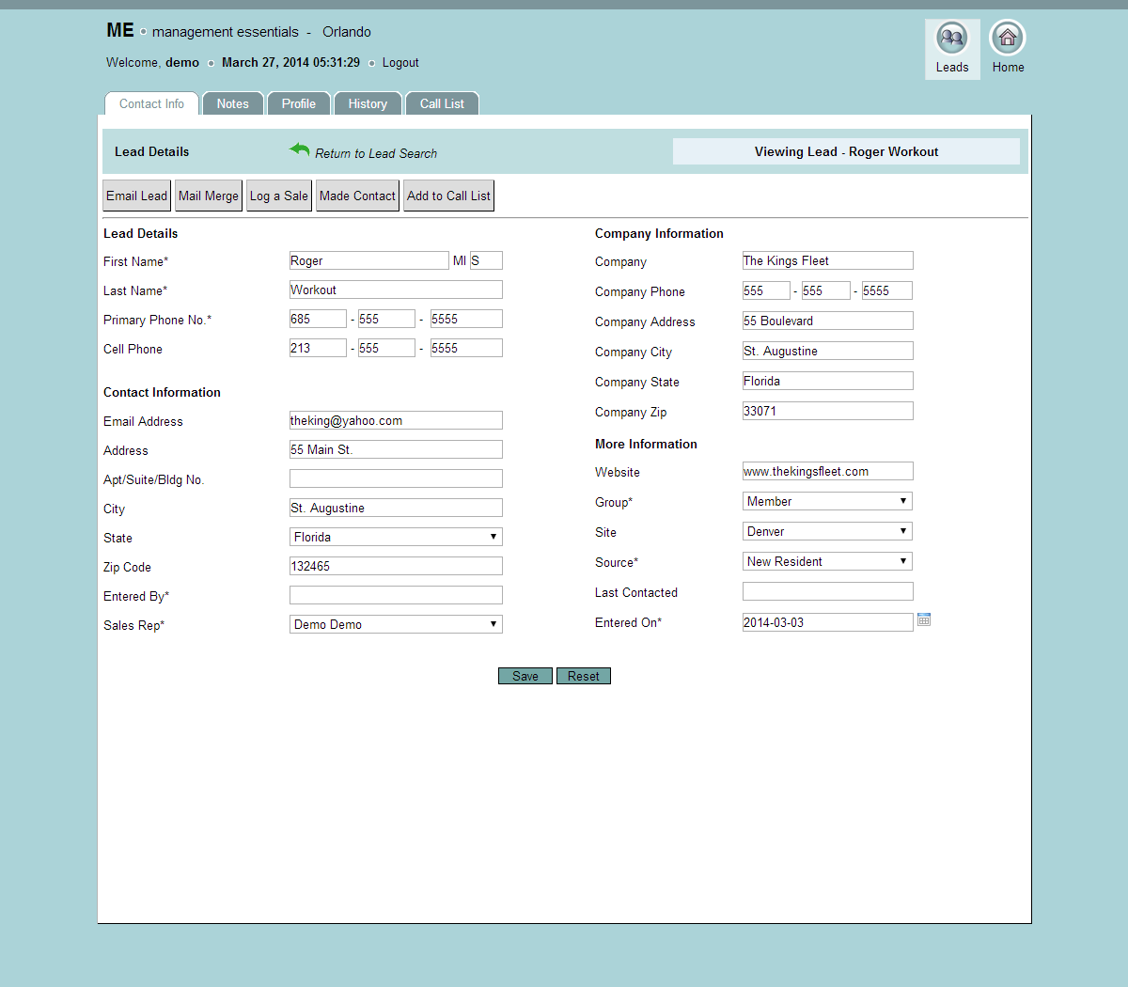Expand the Group dropdown

[827, 501]
